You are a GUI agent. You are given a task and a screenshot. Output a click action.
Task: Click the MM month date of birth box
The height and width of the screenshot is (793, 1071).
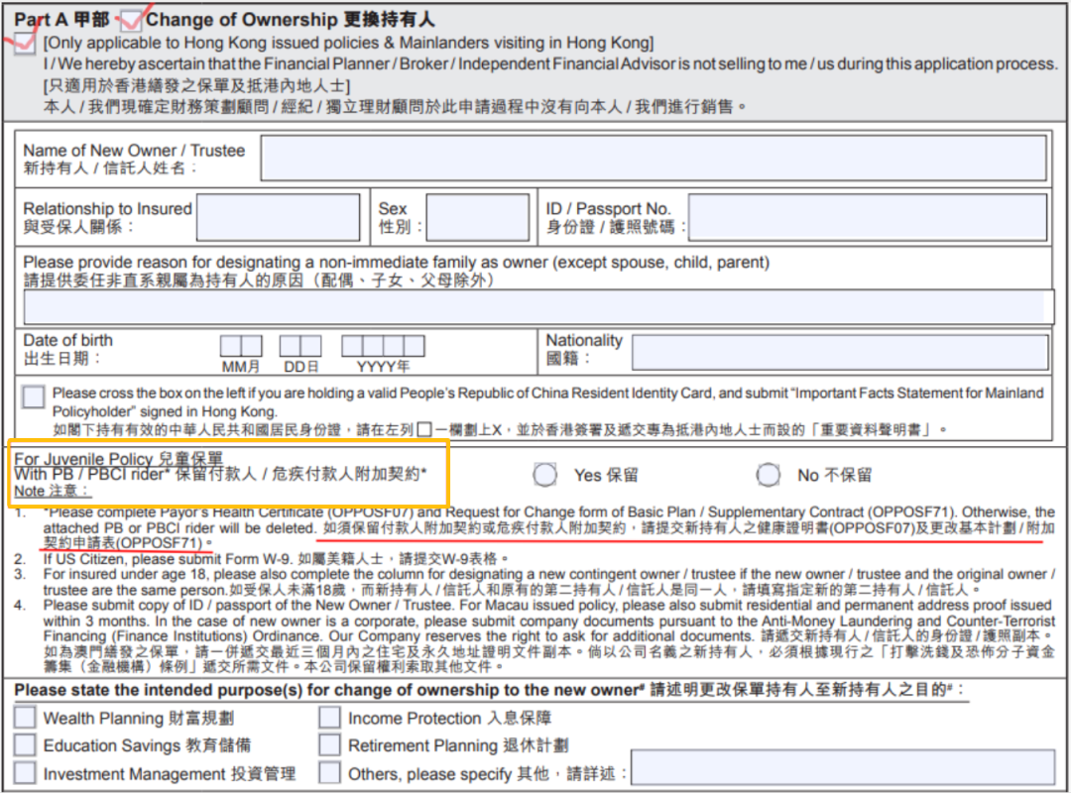[x=241, y=346]
